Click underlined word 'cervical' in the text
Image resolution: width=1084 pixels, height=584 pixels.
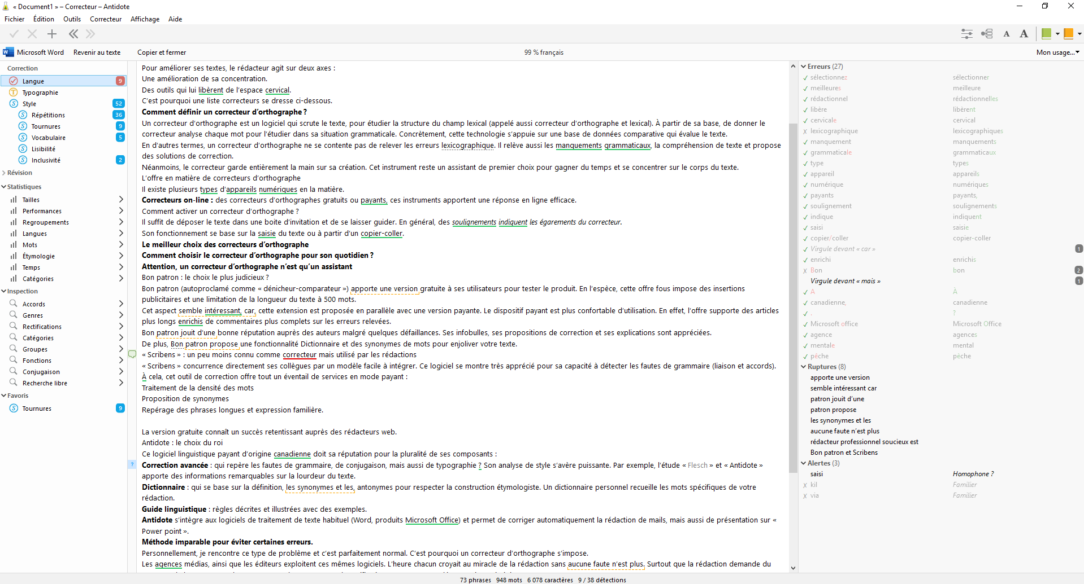tap(277, 90)
